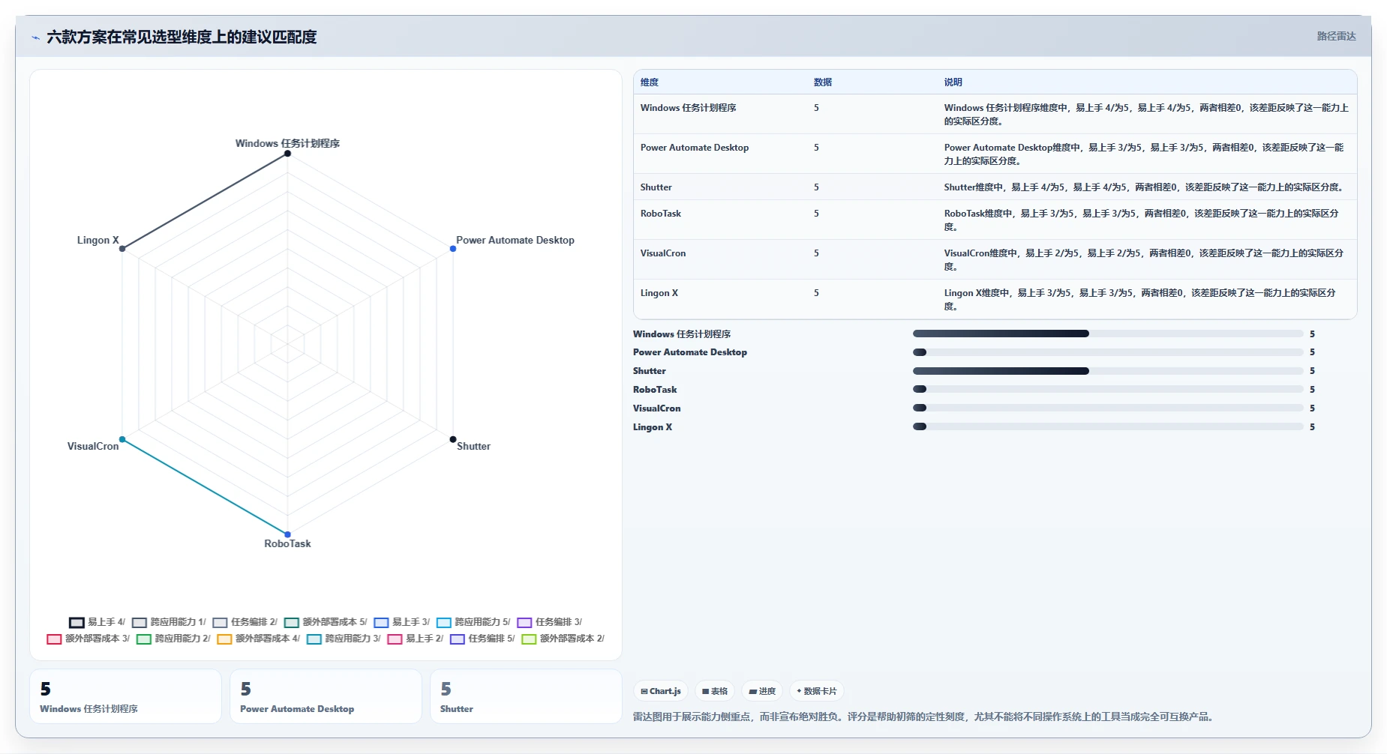Click the Shutter row description in table
The image size is (1387, 754).
pyautogui.click(x=1143, y=187)
